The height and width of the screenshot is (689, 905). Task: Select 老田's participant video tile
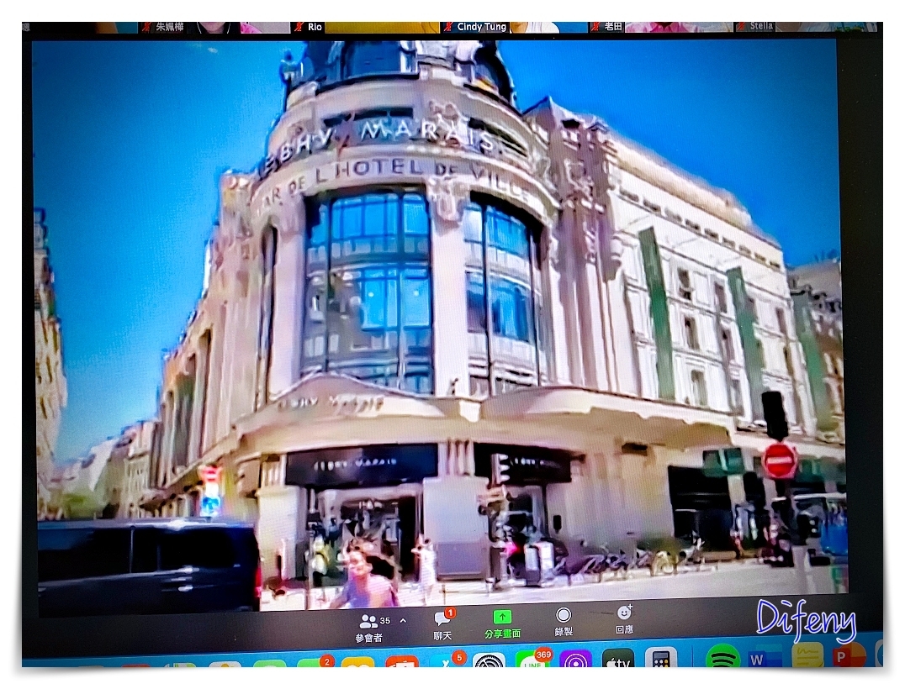coord(660,27)
